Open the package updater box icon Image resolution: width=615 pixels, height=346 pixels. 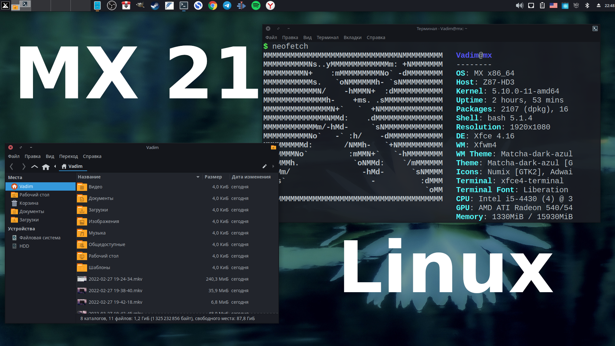[x=576, y=5]
